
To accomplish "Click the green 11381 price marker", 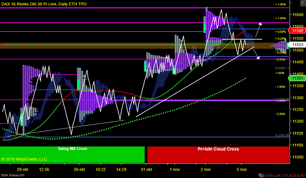I will tap(297, 78).
